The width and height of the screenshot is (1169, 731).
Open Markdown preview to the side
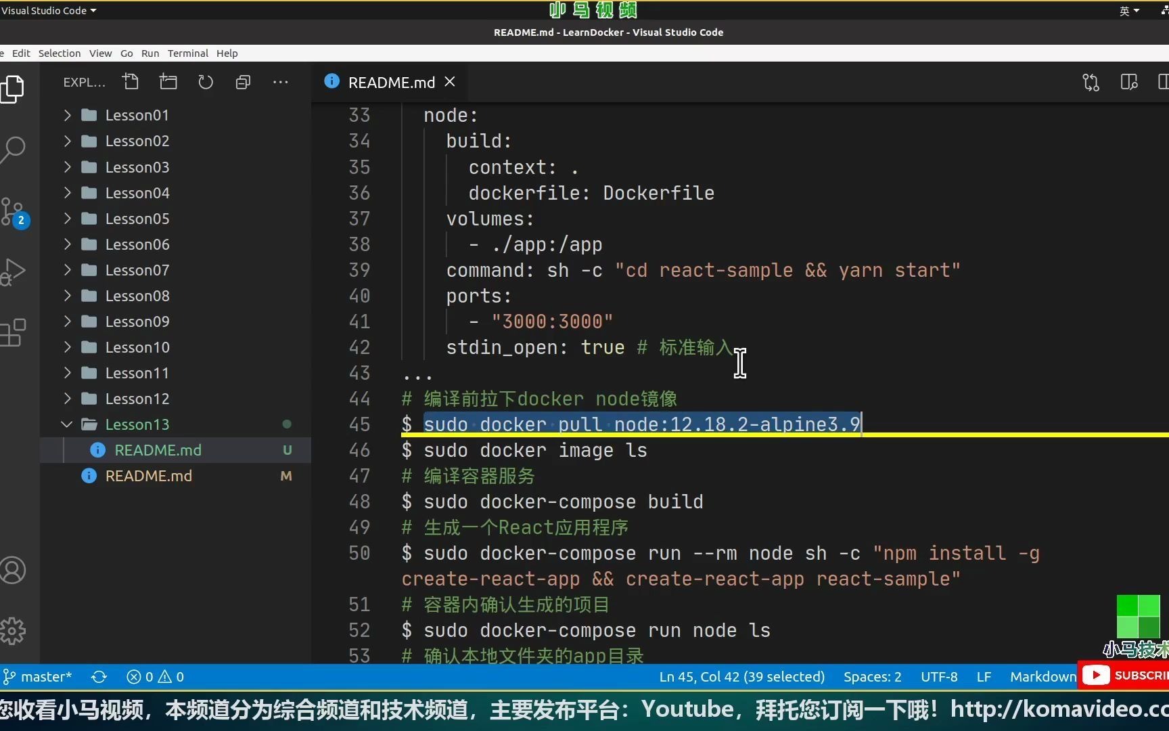point(1128,82)
